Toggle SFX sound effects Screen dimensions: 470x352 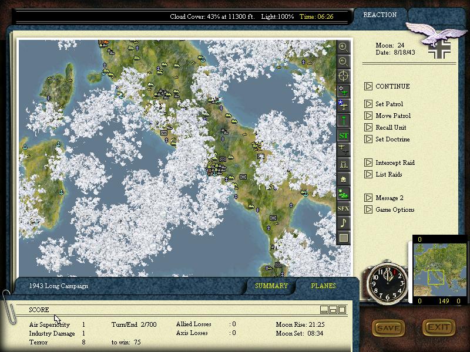343,209
